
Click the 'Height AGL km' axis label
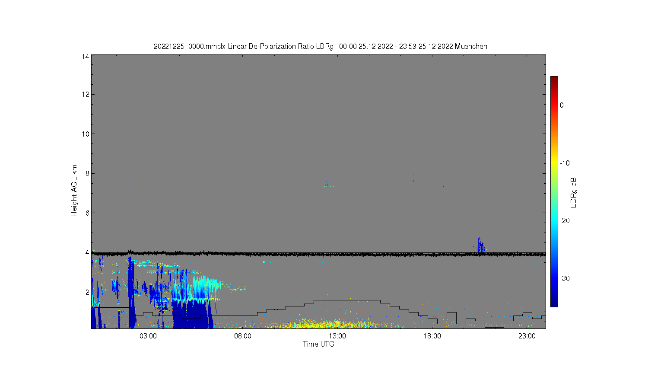[x=74, y=191]
